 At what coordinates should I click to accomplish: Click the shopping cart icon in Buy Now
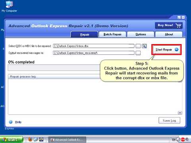[178, 25]
